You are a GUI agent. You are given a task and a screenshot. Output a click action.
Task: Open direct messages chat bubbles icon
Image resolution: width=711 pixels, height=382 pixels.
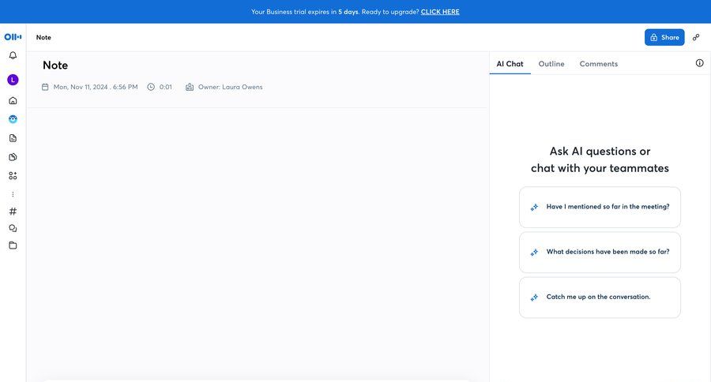13,228
